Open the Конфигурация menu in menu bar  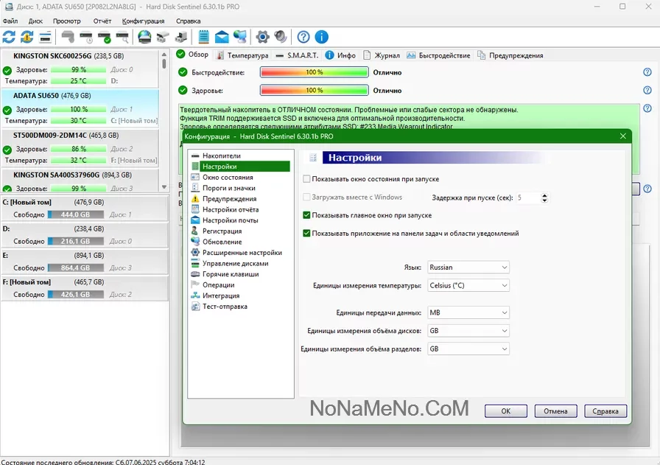coord(143,21)
